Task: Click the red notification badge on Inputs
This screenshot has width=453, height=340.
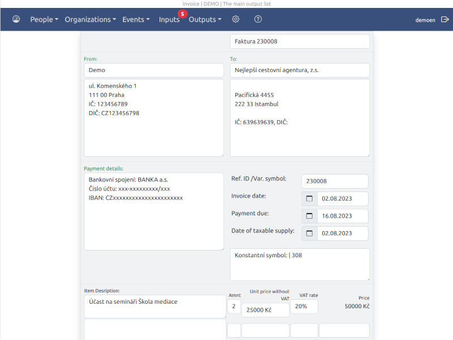Action: click(182, 14)
